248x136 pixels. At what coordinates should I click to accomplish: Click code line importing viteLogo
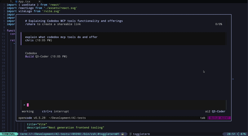click(33, 11)
